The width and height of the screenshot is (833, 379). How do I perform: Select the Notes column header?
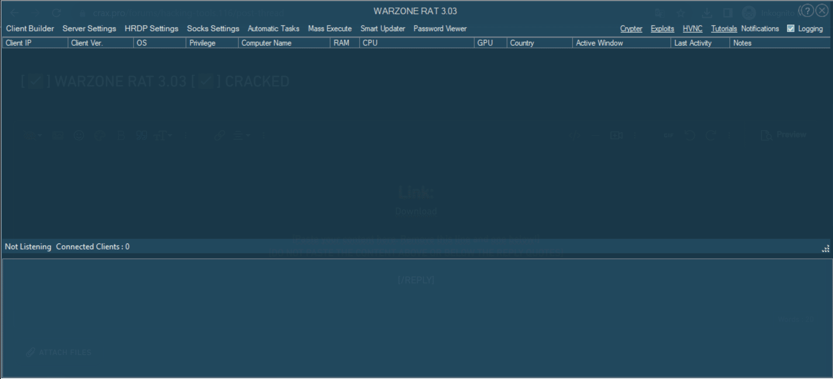click(780, 43)
